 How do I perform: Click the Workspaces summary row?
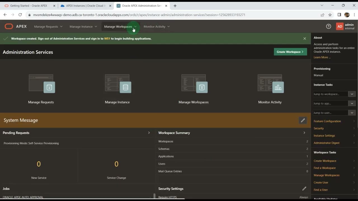(233, 141)
